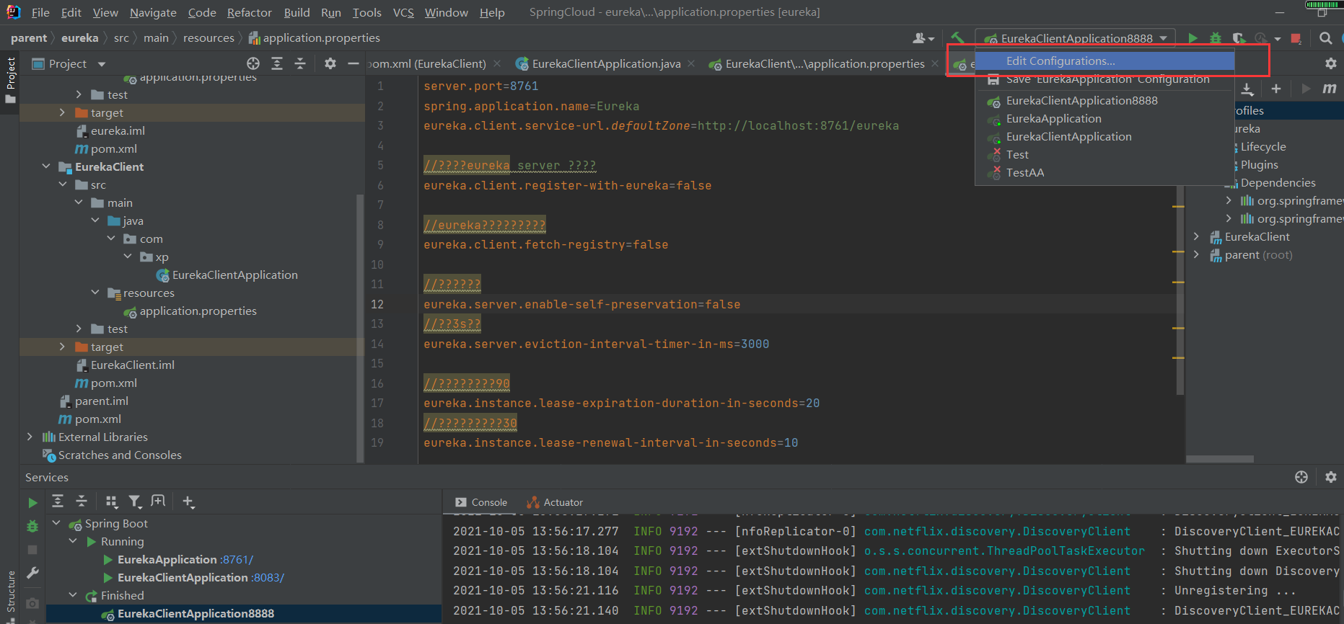Debug the selected service in the Services panel
The image size is (1344, 624).
(x=32, y=526)
